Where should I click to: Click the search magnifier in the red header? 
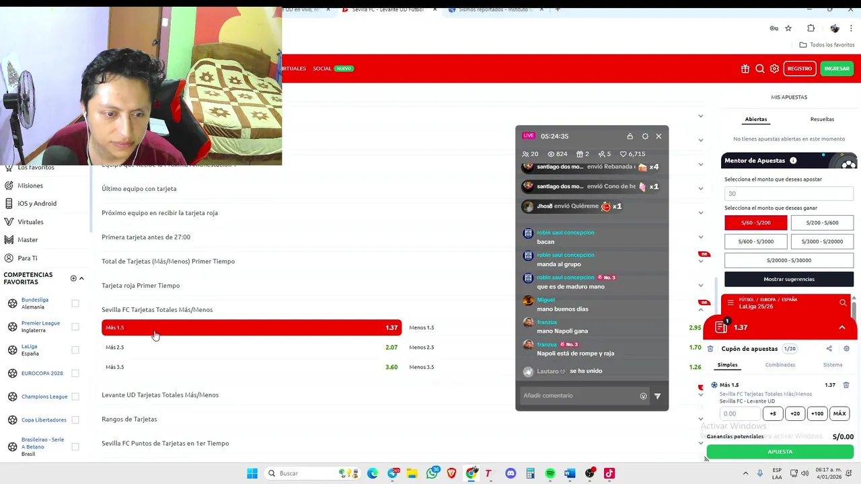click(x=760, y=69)
